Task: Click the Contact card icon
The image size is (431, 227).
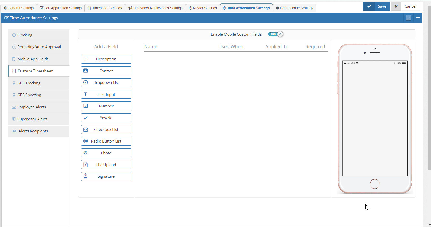Action: pos(86,71)
